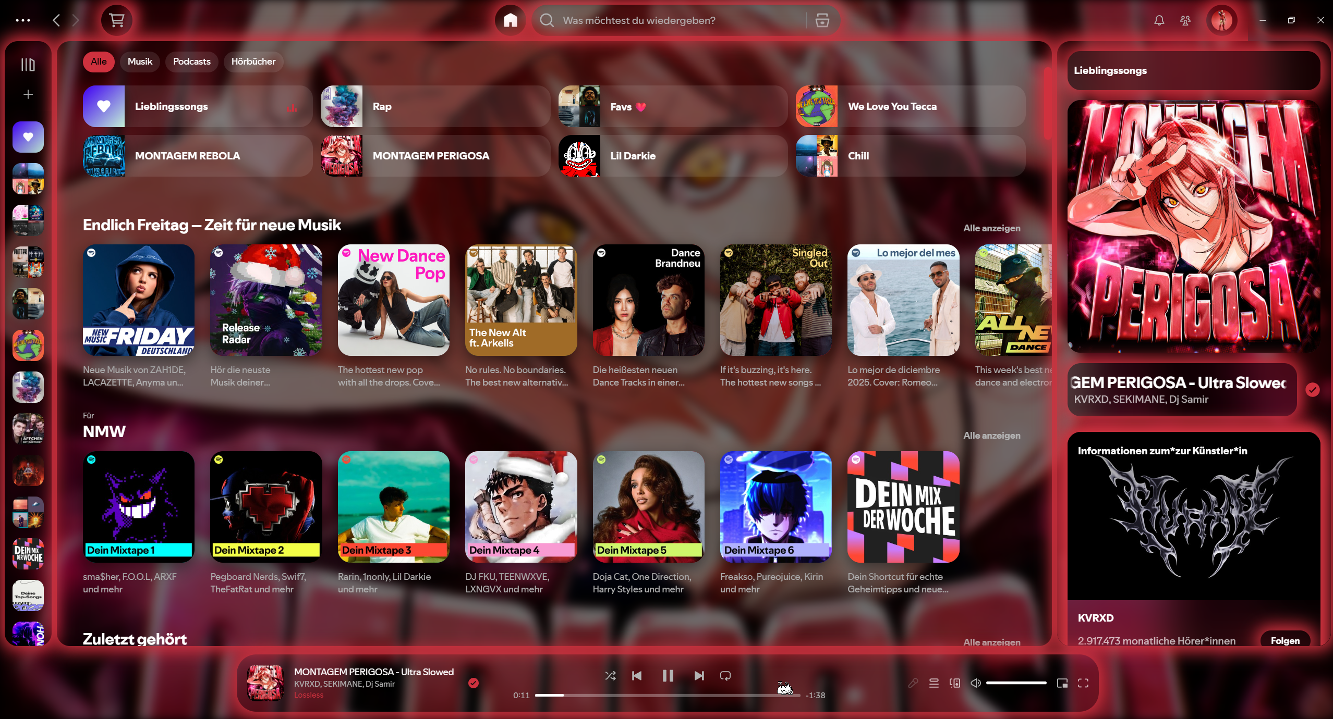Follow KVRXD with the Folgen button
Image resolution: width=1333 pixels, height=719 pixels.
(x=1285, y=640)
